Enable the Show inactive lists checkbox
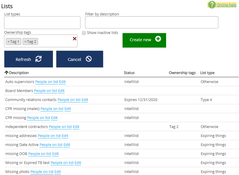 (x=84, y=33)
